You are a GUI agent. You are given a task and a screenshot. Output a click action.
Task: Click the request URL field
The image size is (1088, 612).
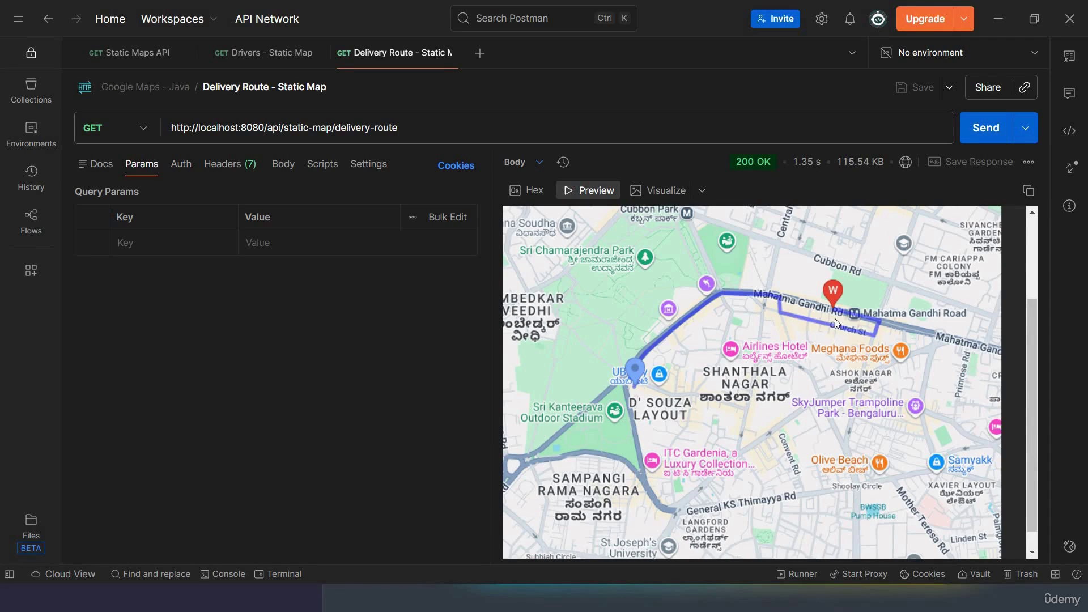tap(557, 128)
